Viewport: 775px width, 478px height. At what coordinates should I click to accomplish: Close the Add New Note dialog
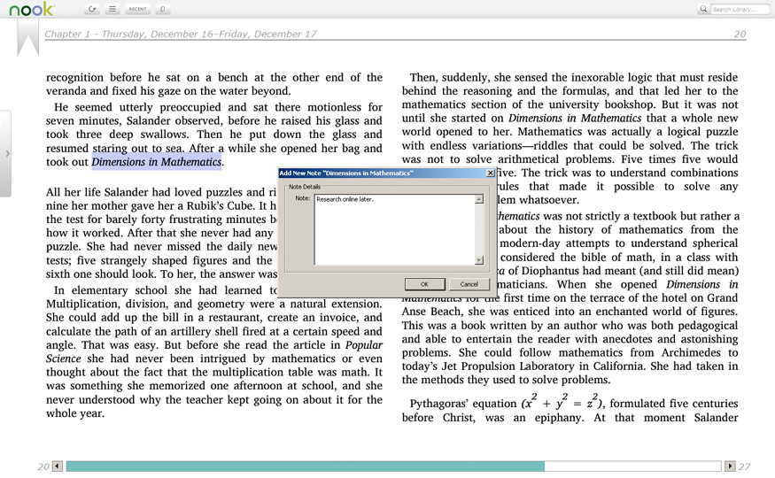490,173
